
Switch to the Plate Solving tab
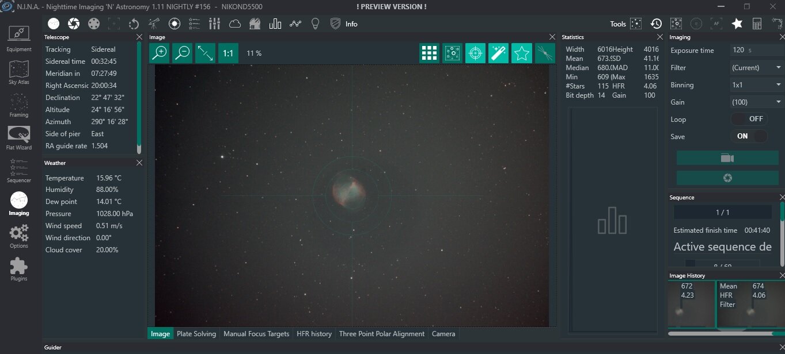click(196, 334)
